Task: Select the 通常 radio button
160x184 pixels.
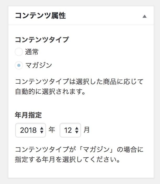Action: point(19,52)
